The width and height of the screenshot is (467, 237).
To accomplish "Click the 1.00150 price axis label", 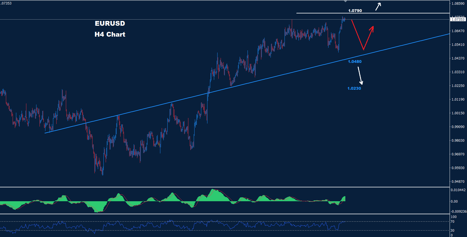I will (458, 113).
